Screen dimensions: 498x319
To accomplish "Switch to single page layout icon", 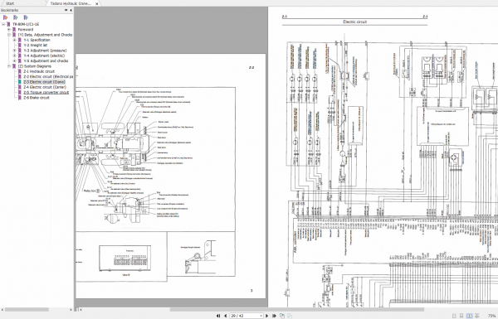I will [x=455, y=316].
